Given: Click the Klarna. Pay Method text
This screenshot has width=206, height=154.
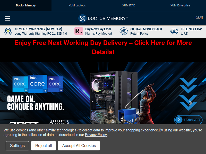Looking at the screenshot, I should pyautogui.click(x=99, y=34).
